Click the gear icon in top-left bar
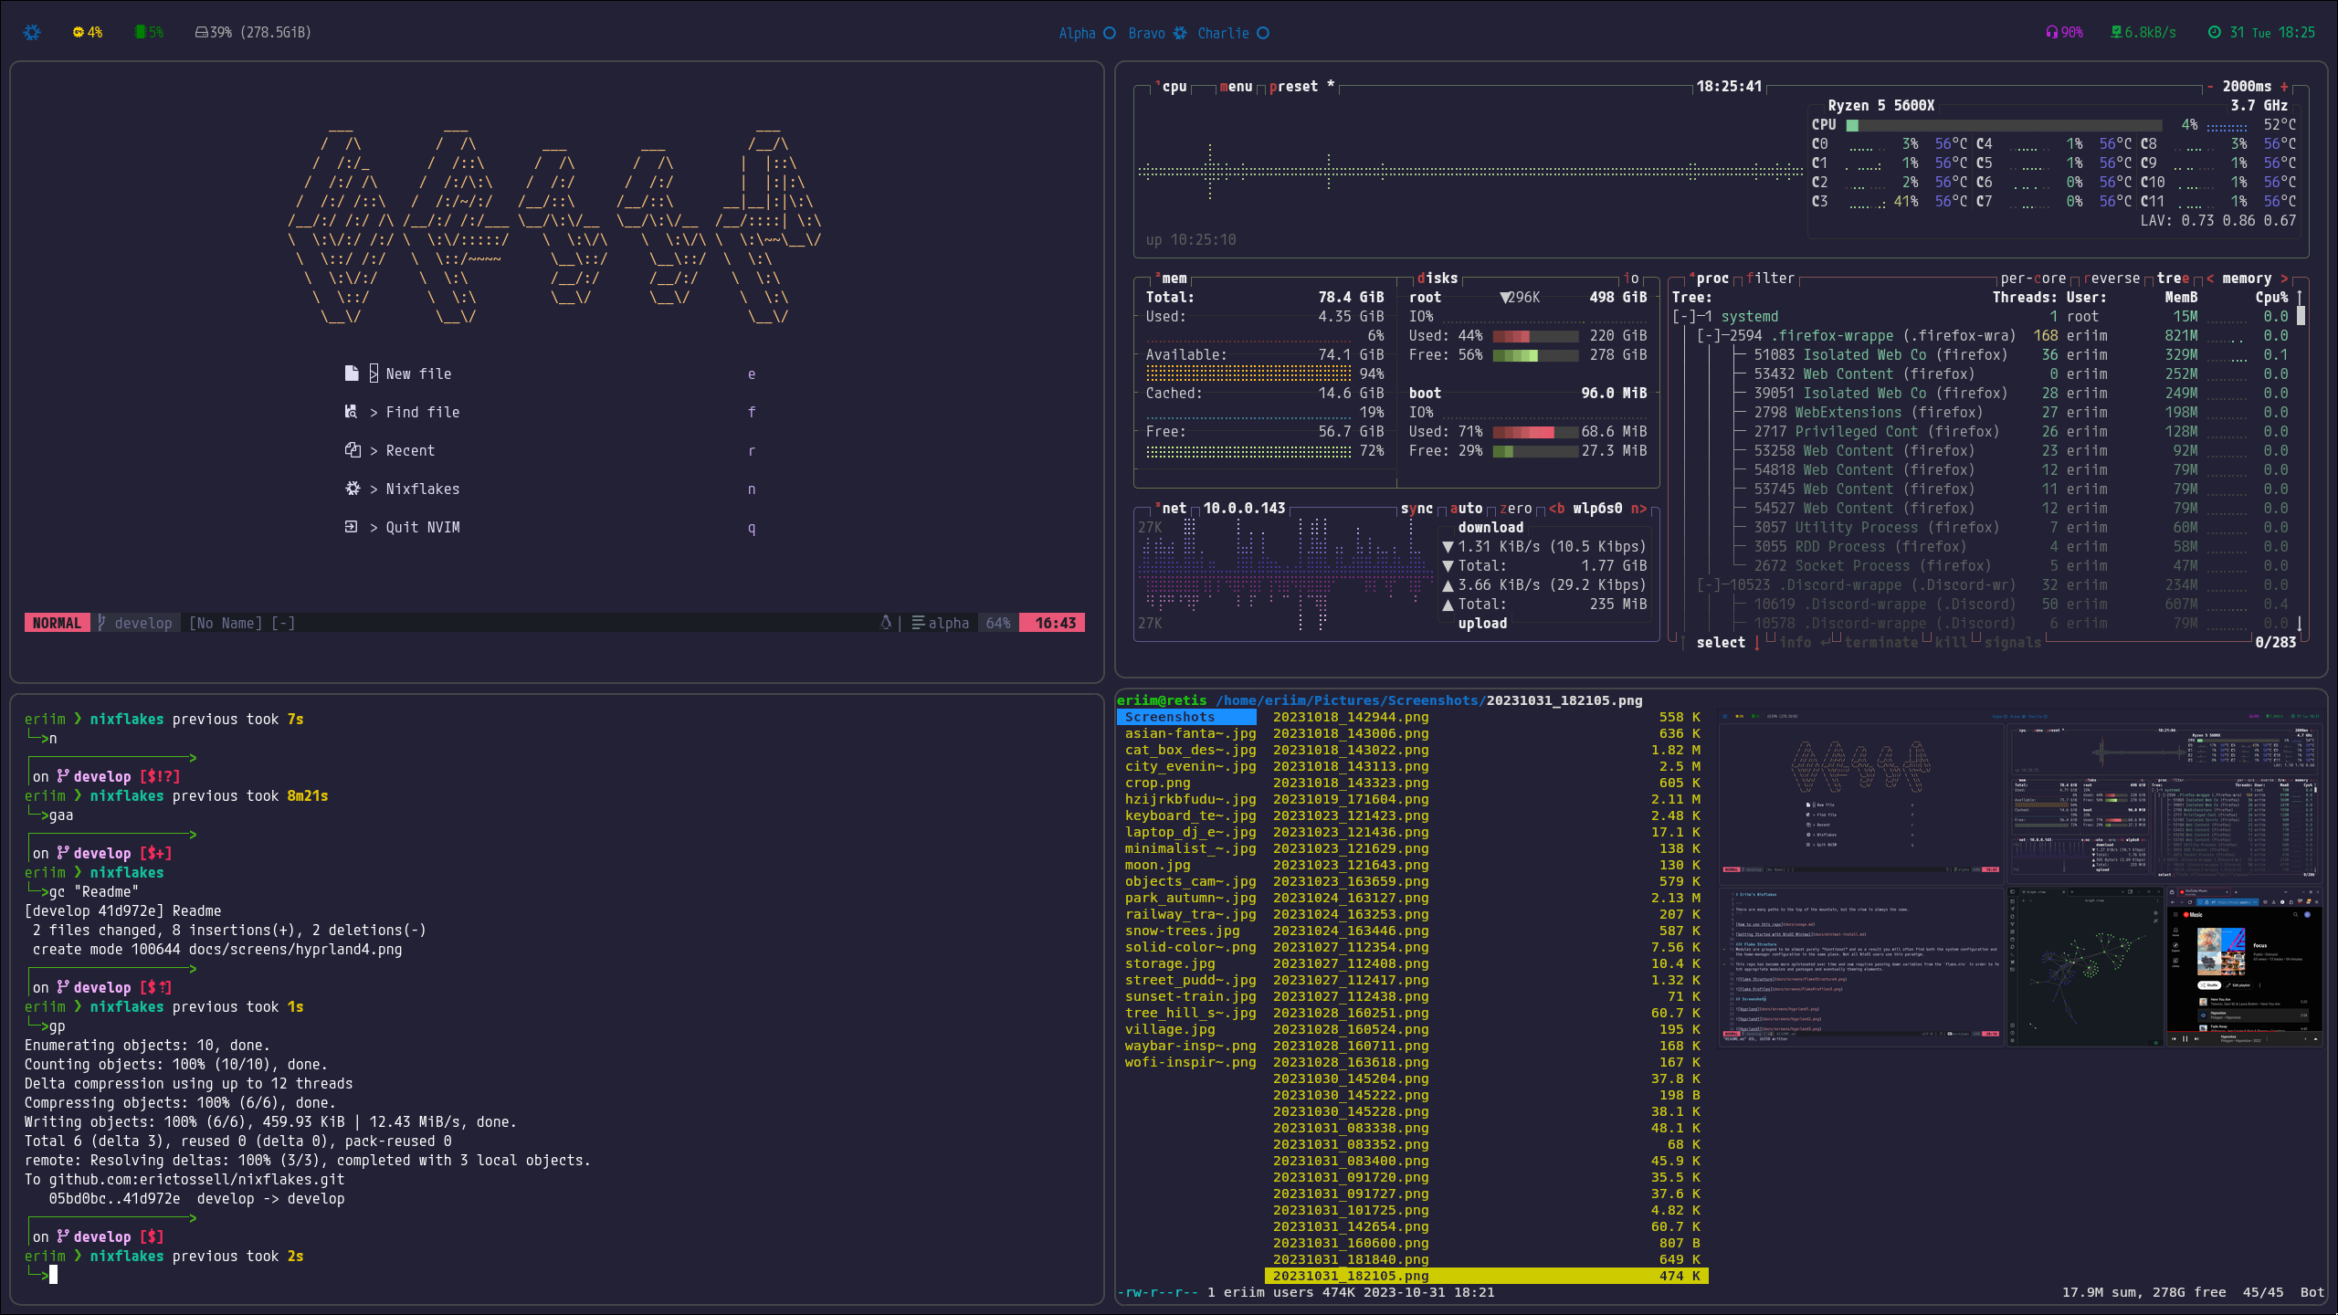The height and width of the screenshot is (1315, 2338). (x=32, y=32)
